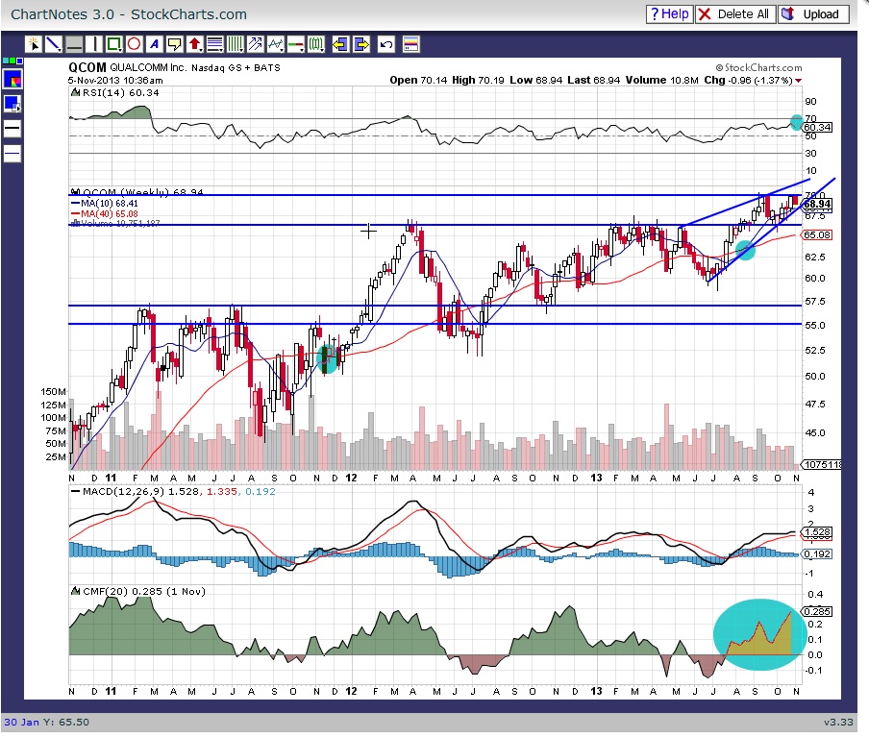869x737 pixels.
Task: Choose the parallel arrows line tool
Action: coord(256,44)
